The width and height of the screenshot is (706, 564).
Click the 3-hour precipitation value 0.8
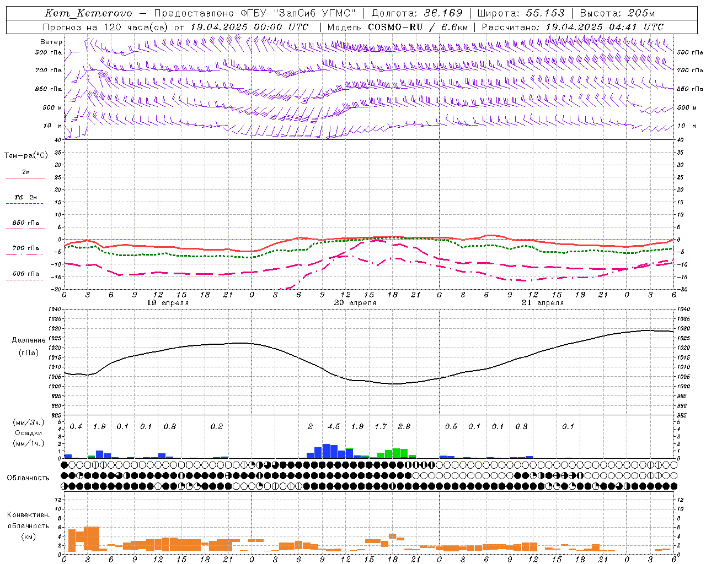click(170, 427)
